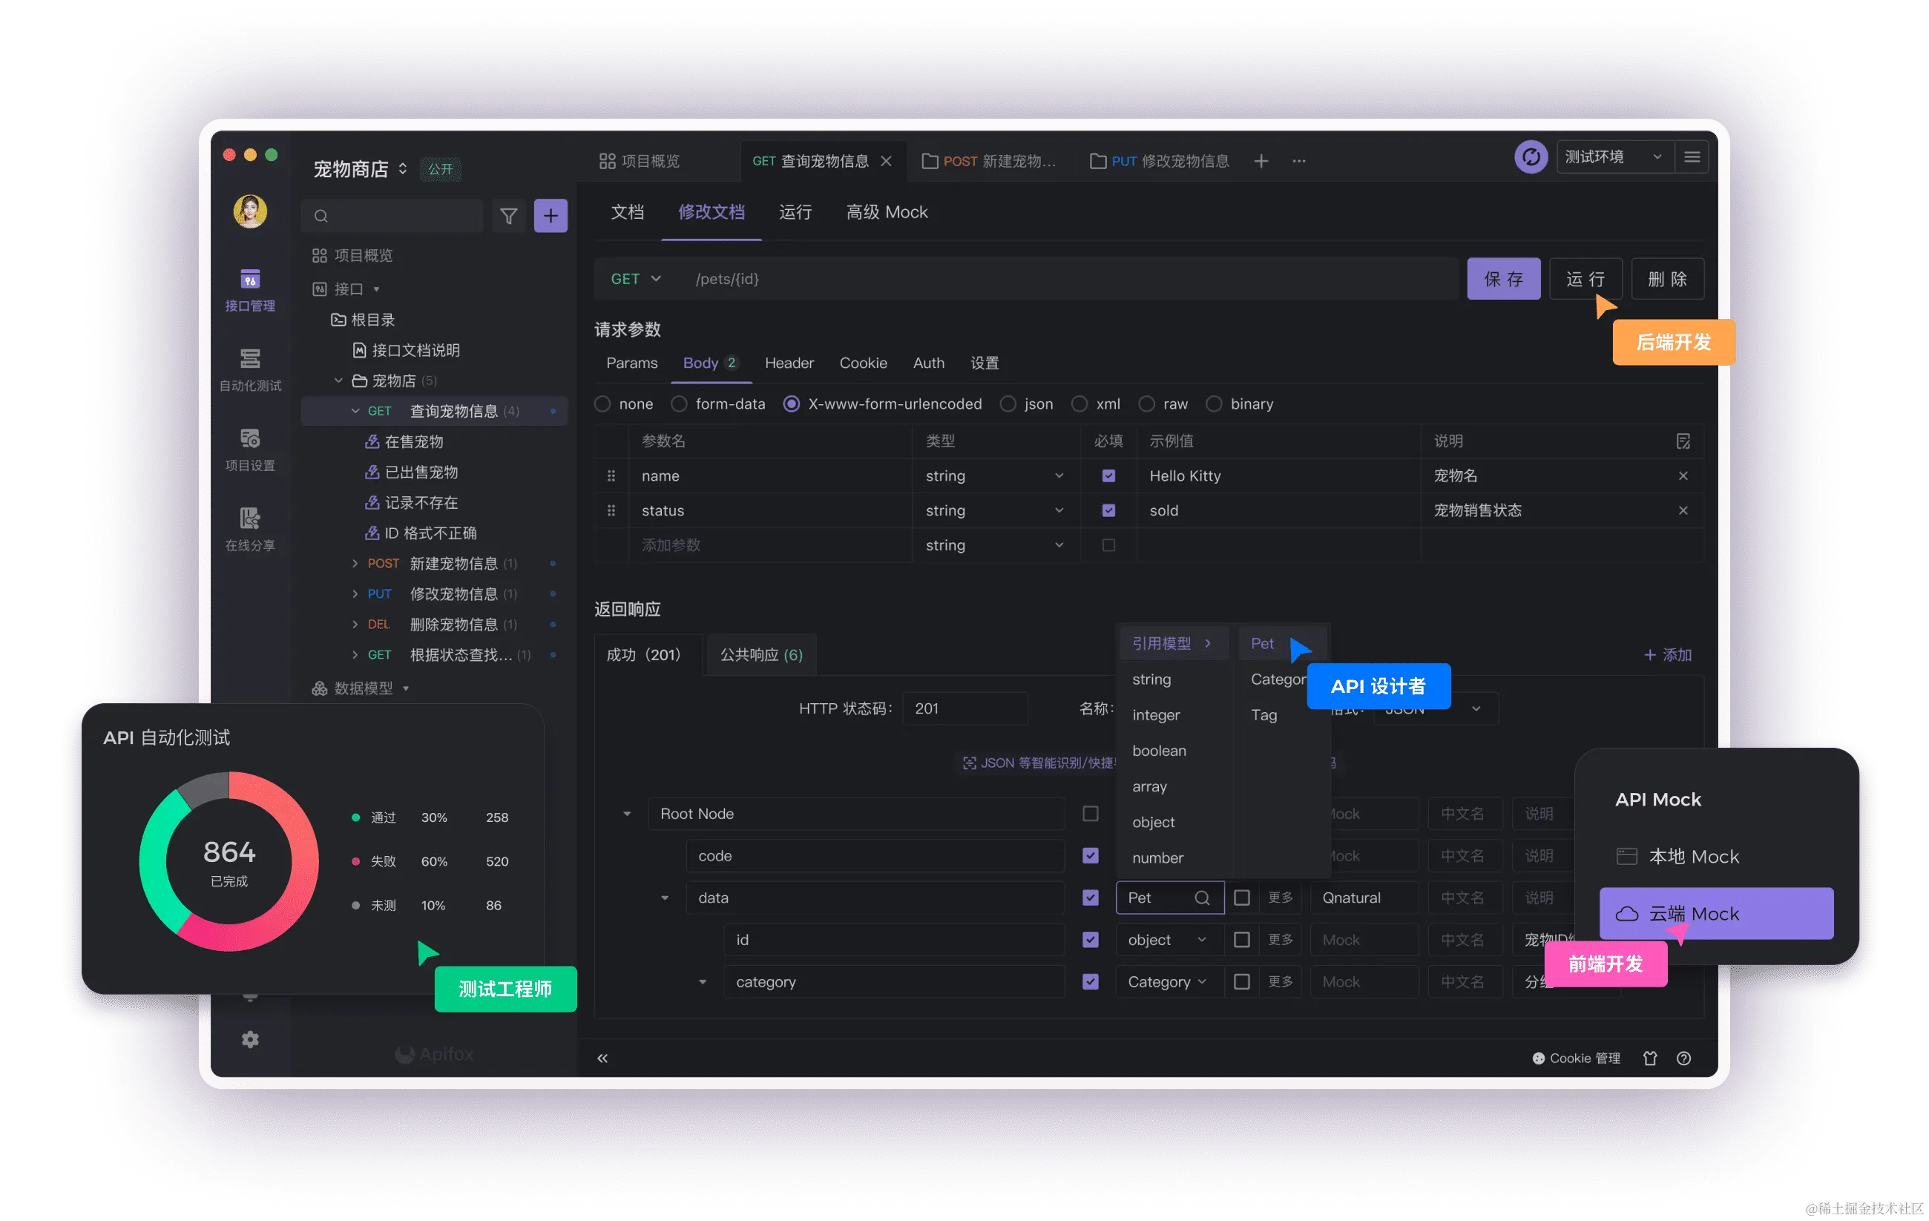Uncheck required checkbox for name parameter
The width and height of the screenshot is (1929, 1221).
click(1108, 476)
